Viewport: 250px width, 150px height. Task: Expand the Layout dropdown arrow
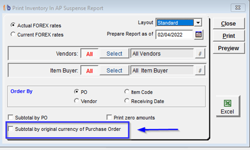[x=198, y=22]
